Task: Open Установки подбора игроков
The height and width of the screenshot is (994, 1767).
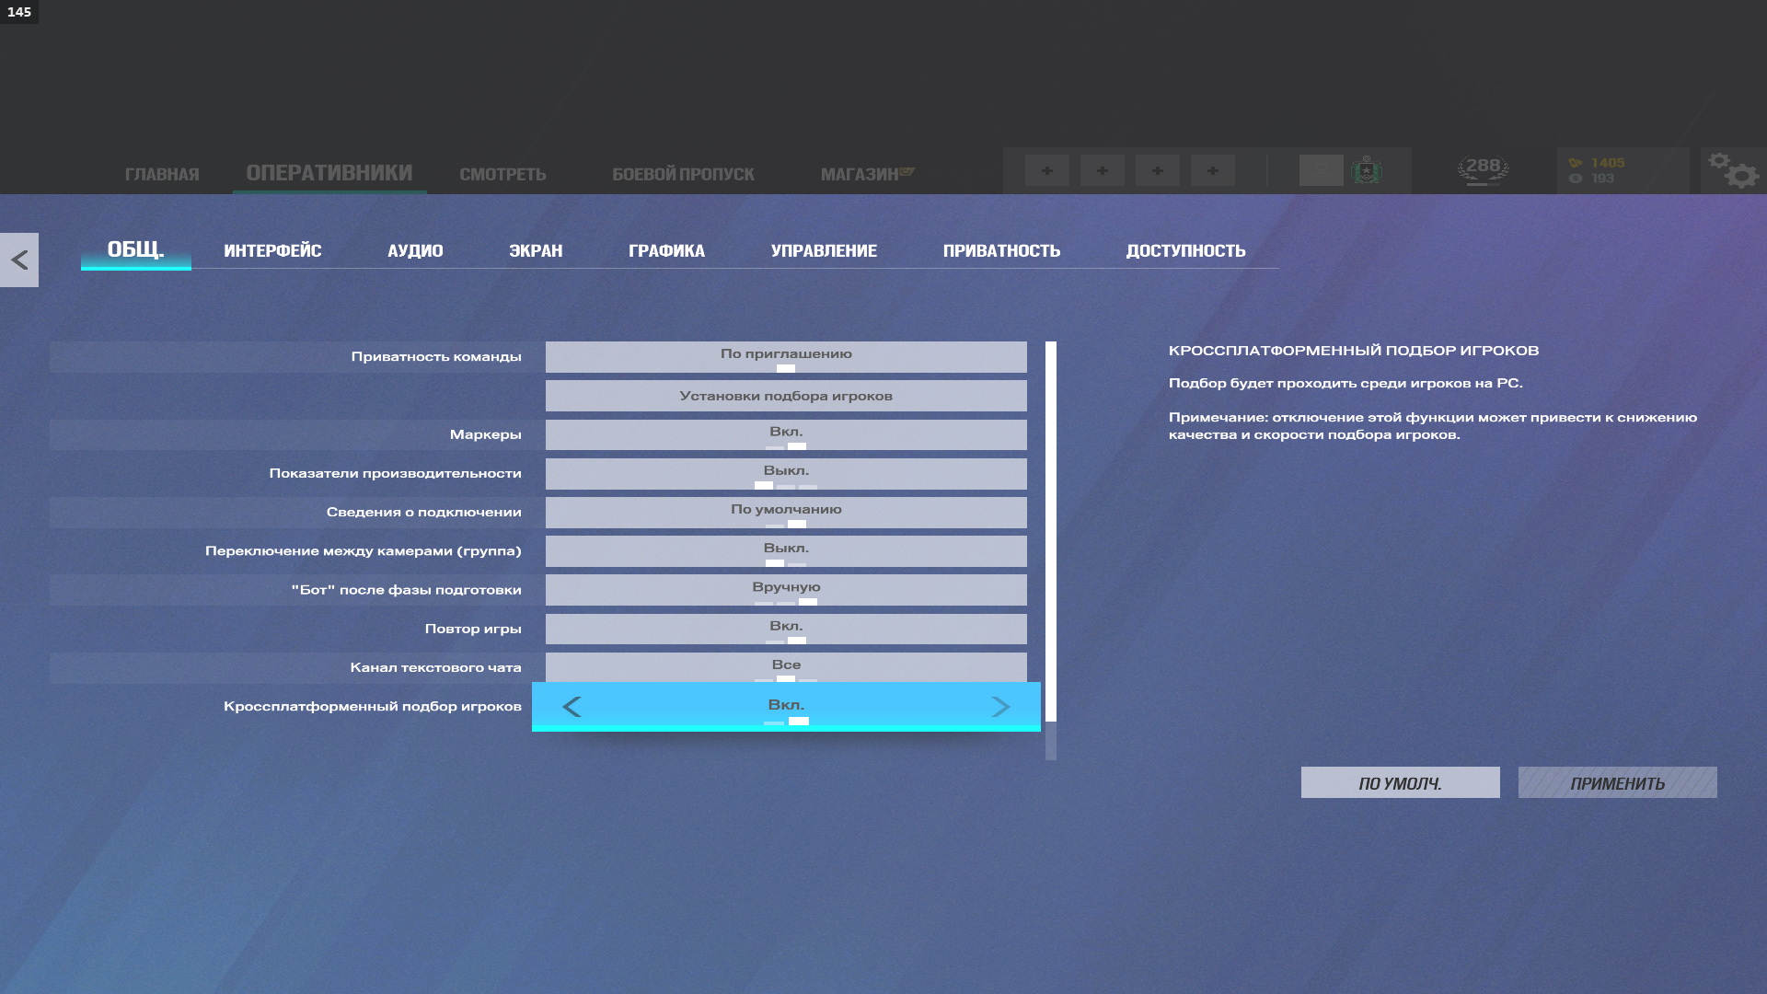Action: click(786, 396)
